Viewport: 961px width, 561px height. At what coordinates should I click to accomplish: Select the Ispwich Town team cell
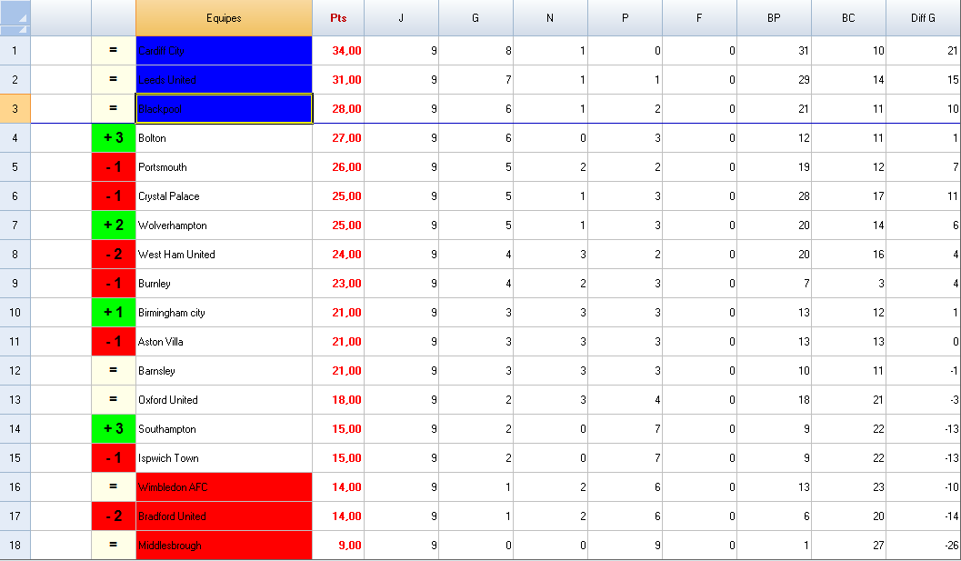(224, 458)
